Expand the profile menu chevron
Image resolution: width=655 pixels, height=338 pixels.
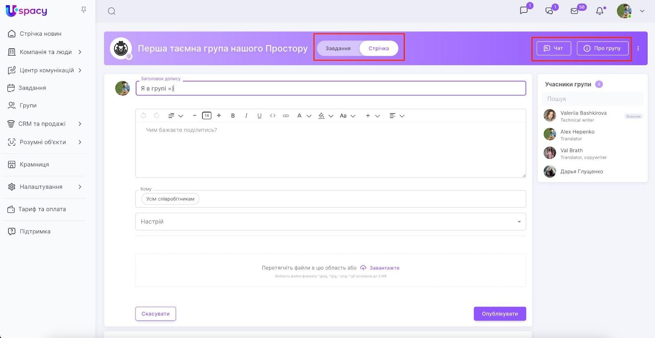click(x=642, y=11)
